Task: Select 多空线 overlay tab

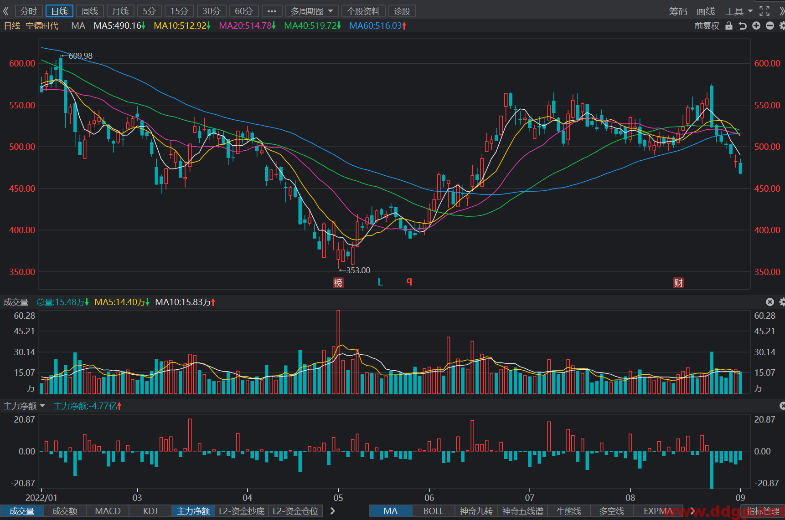Action: point(612,511)
